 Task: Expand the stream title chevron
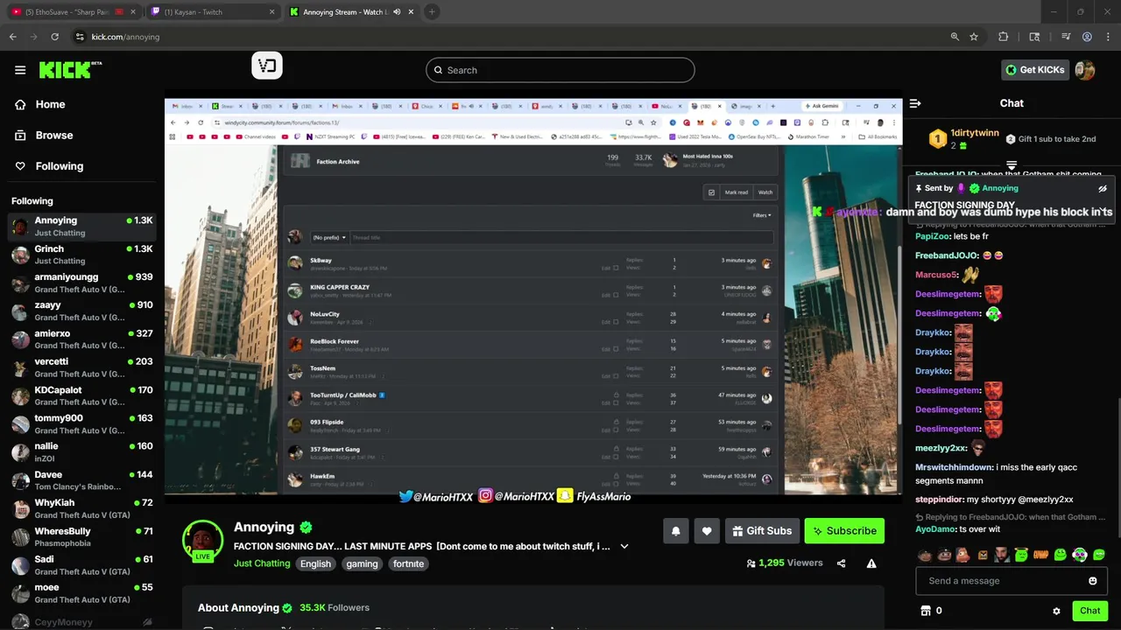(x=624, y=547)
